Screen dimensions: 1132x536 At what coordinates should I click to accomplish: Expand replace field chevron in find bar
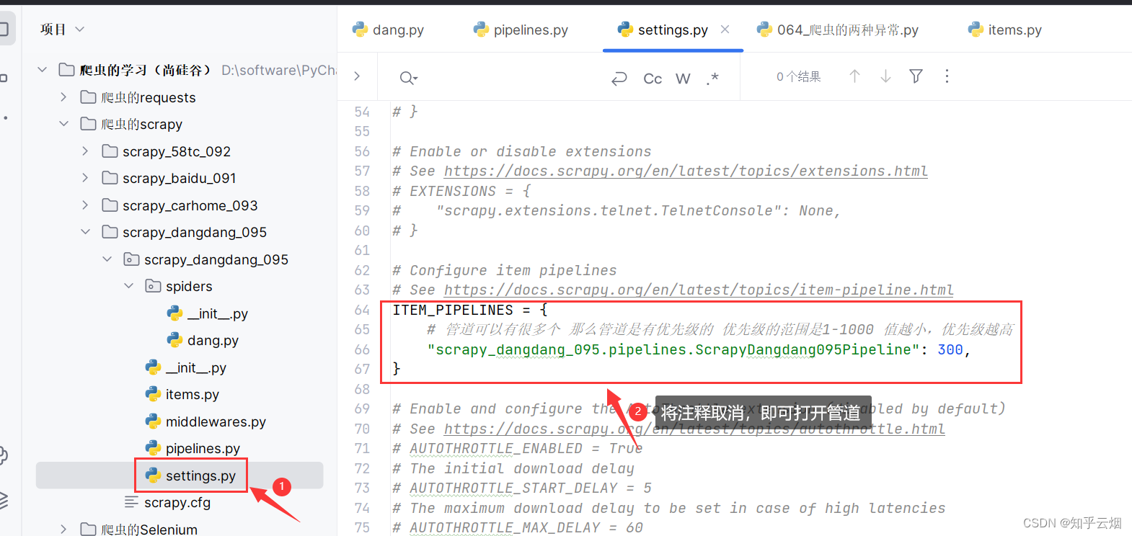[357, 76]
